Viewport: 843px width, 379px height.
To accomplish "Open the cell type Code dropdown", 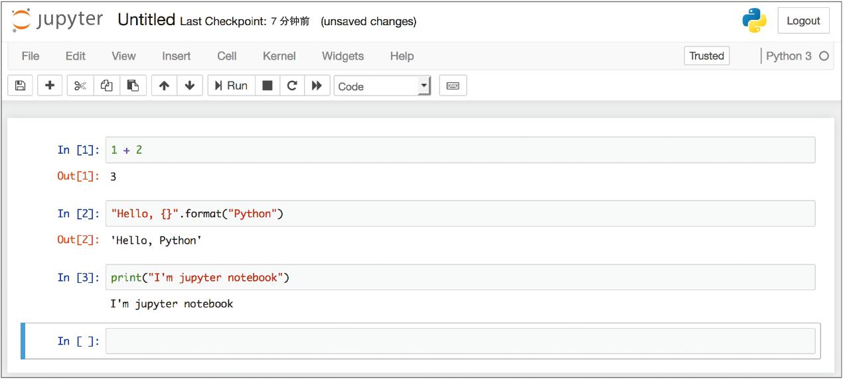I will [382, 86].
